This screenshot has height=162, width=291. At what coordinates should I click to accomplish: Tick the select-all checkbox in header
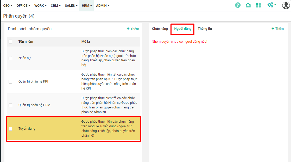click(10, 41)
